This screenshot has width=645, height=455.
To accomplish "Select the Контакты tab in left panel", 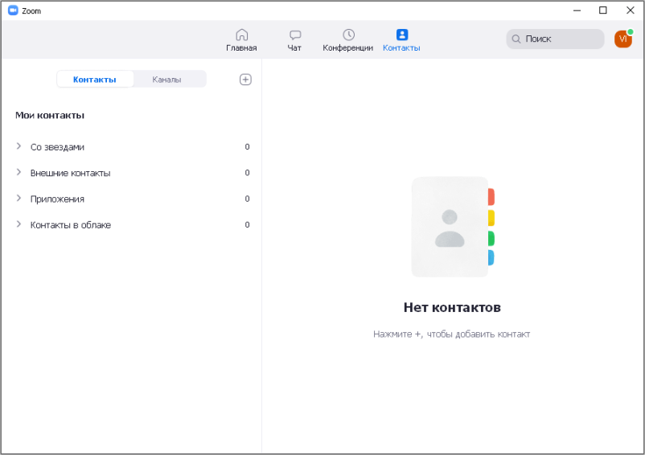I will tap(94, 80).
